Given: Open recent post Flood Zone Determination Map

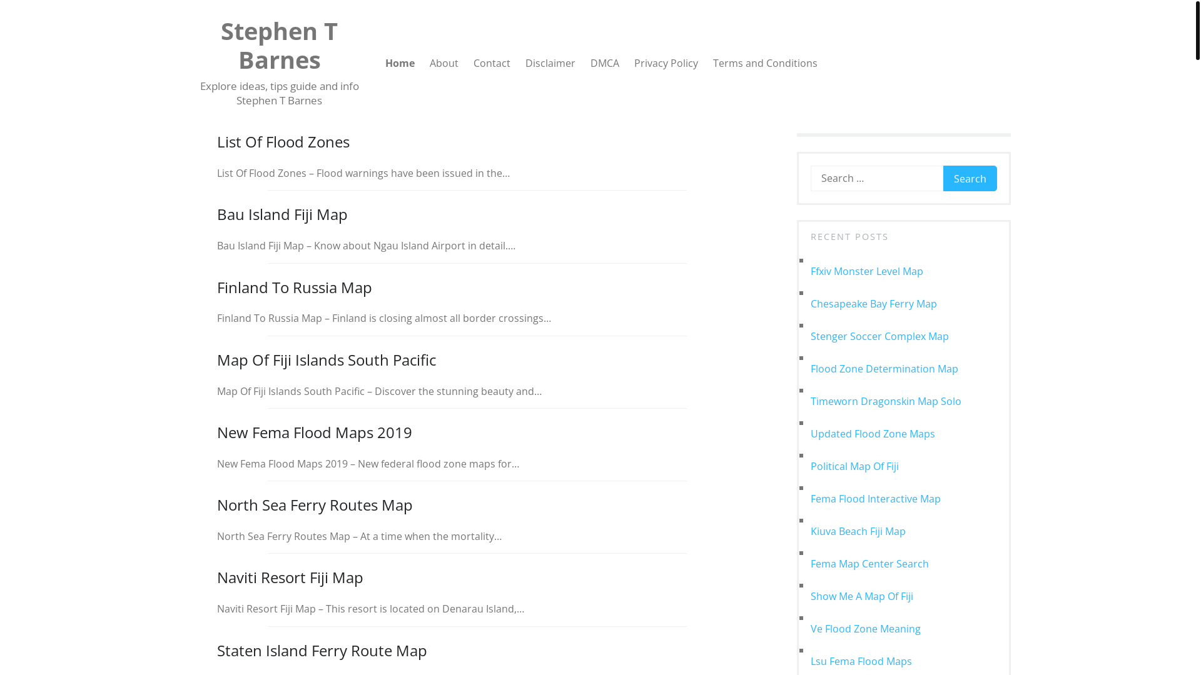Looking at the screenshot, I should point(884,369).
